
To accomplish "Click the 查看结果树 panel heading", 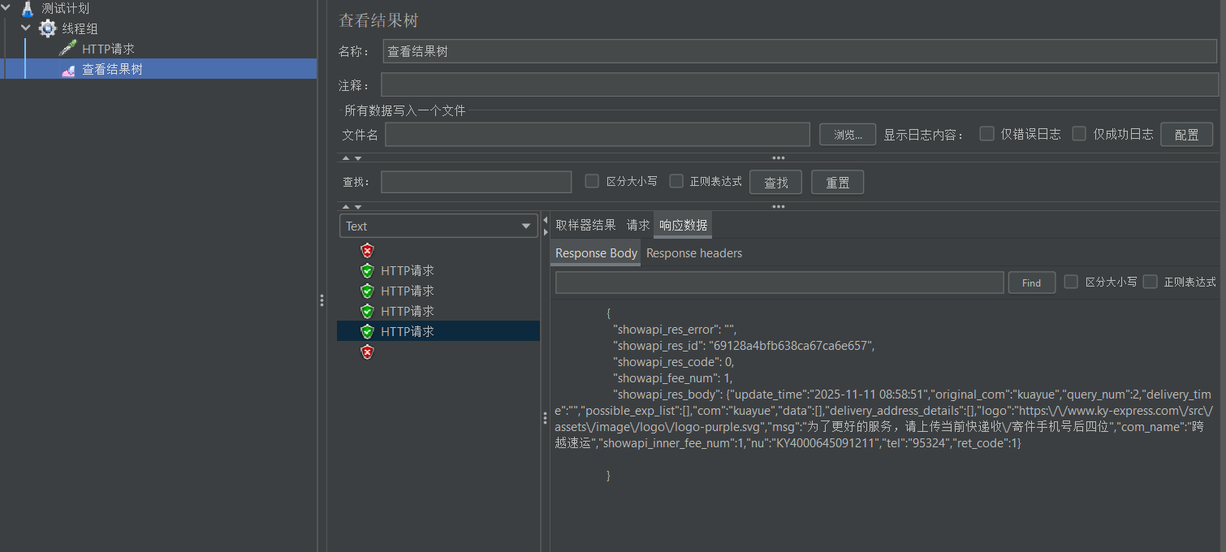I will tap(378, 20).
